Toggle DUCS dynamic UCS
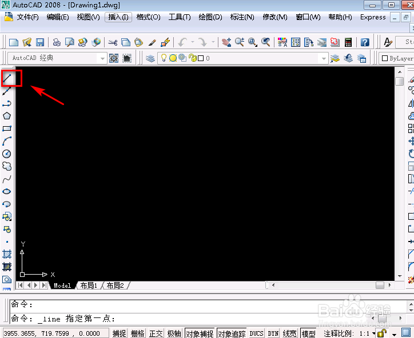This screenshot has height=338, width=414. pyautogui.click(x=256, y=333)
